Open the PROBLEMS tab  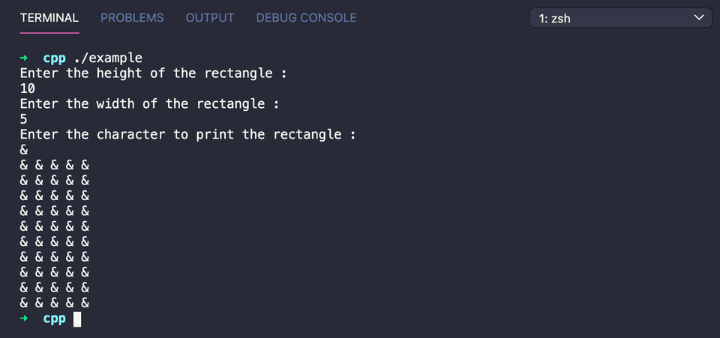coord(132,17)
